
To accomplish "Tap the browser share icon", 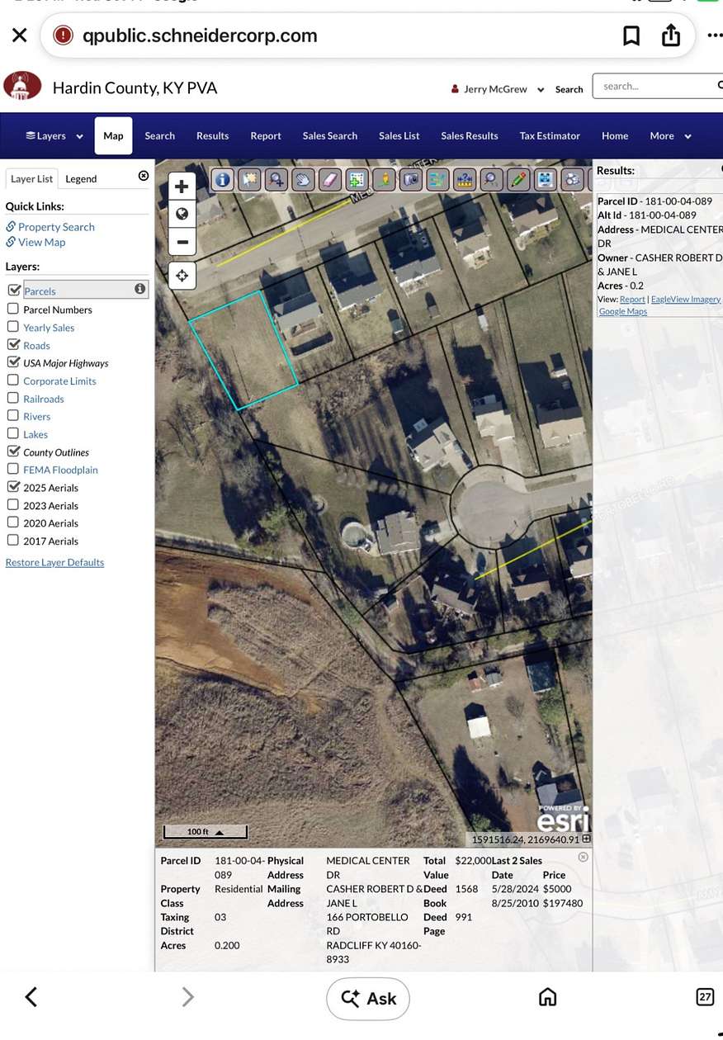I will coord(671,35).
